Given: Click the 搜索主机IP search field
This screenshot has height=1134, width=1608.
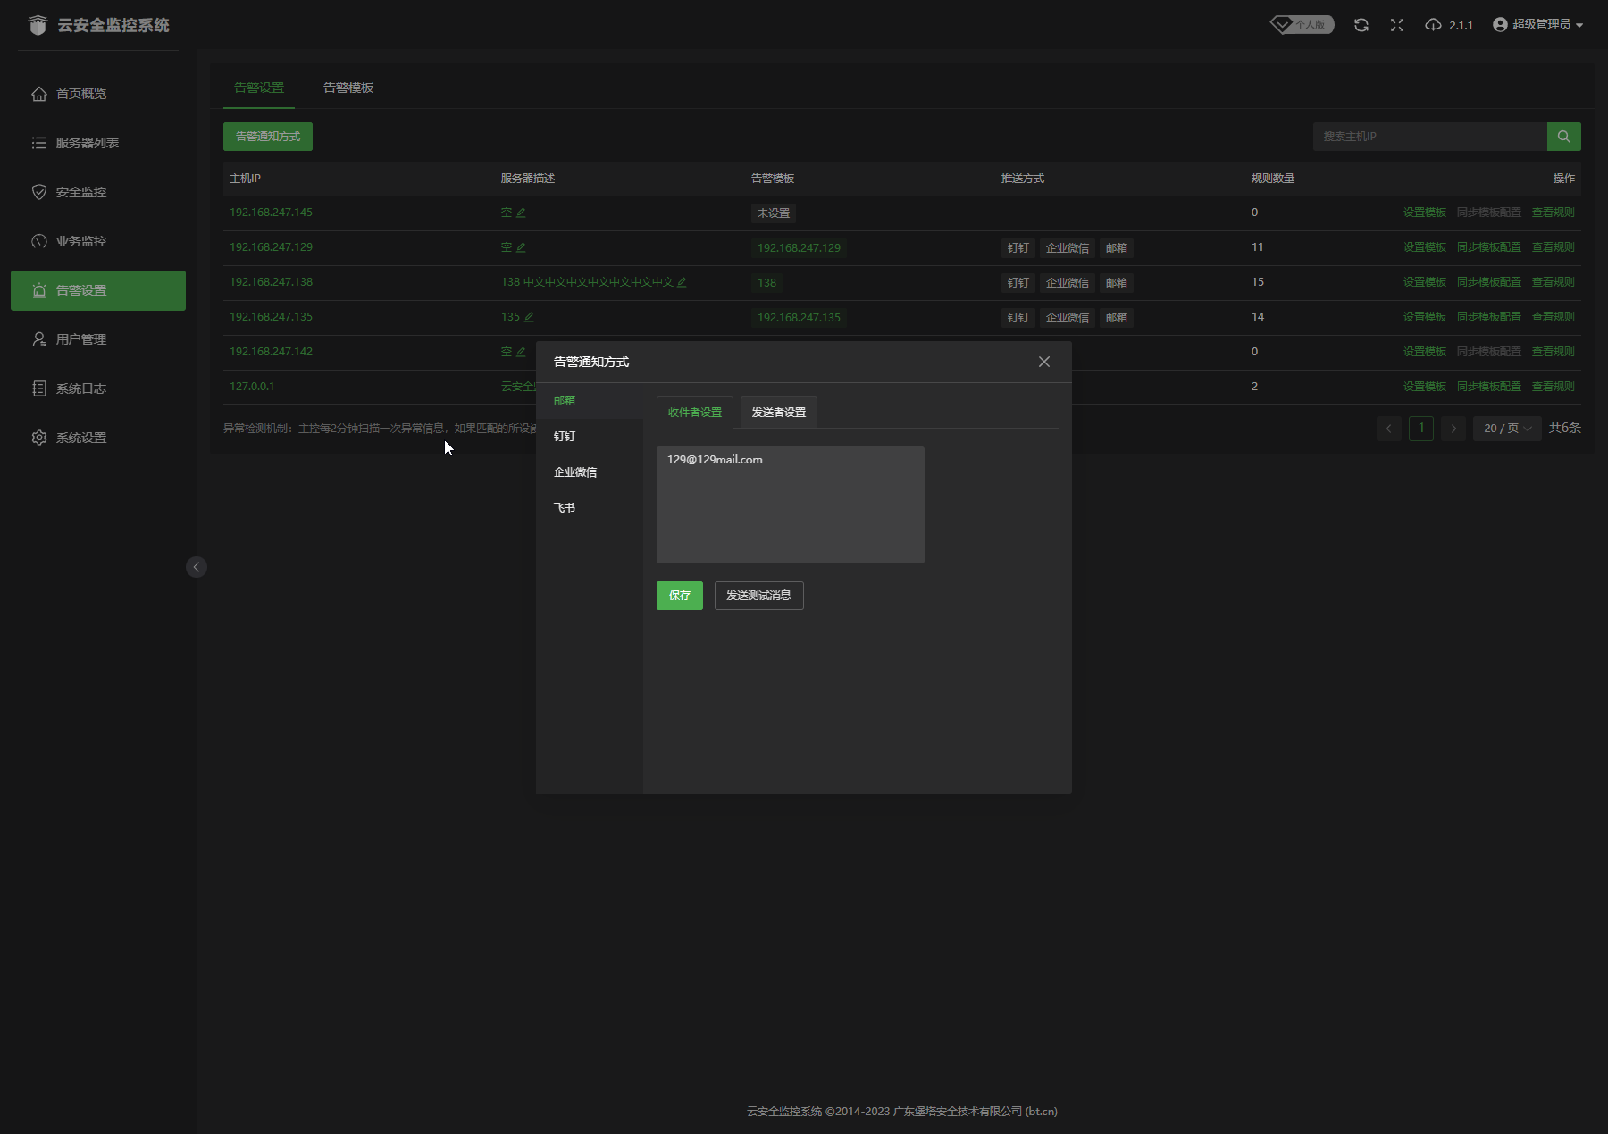Looking at the screenshot, I should click(1429, 137).
